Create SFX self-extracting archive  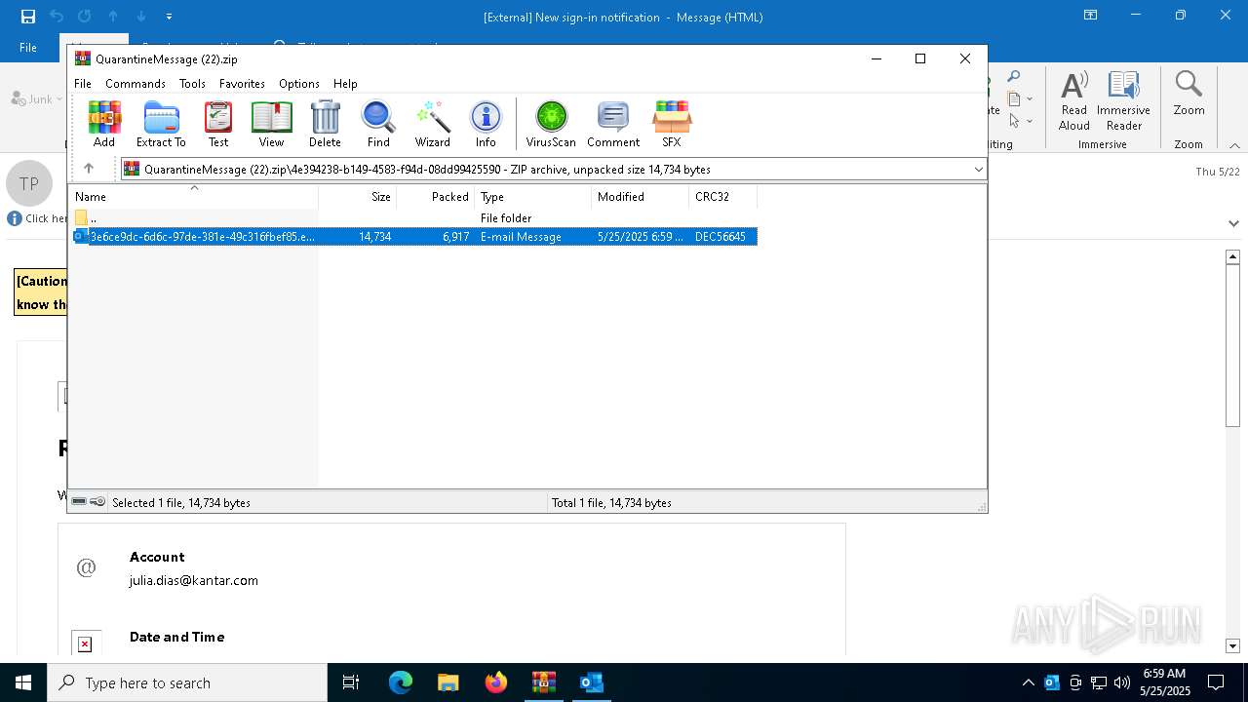672,124
